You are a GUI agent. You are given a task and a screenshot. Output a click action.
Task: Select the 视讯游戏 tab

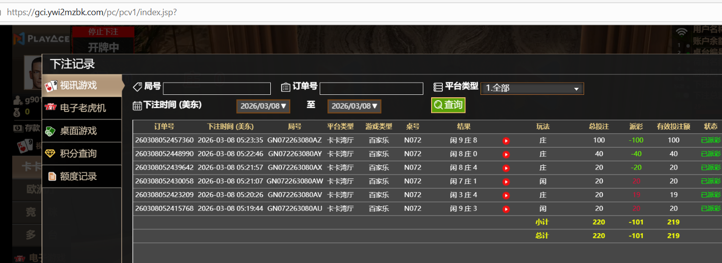(82, 86)
